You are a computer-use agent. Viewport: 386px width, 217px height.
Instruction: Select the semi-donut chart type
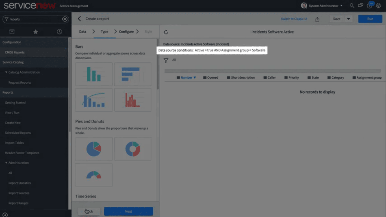94,175
